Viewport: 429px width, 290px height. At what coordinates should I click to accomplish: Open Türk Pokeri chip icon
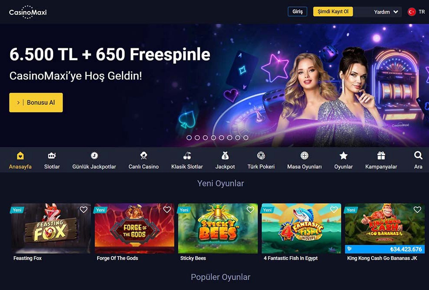[x=261, y=155]
